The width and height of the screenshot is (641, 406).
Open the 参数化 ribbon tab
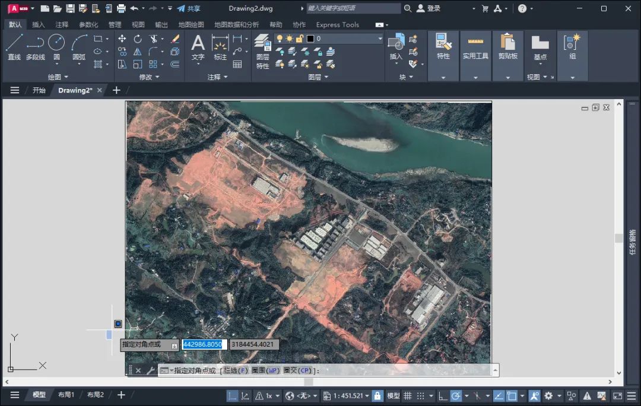(88, 24)
